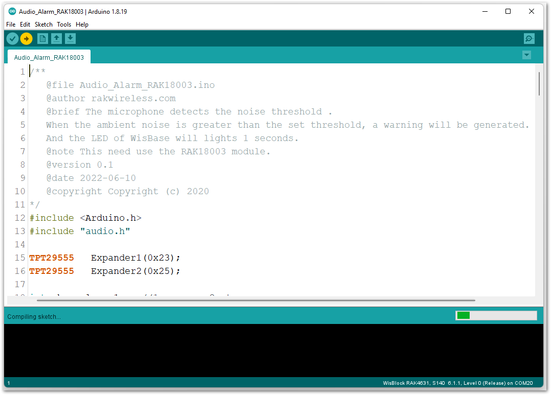Viewport: 551px width, 395px height.
Task: Open a sketch using the Open icon
Action: click(x=57, y=38)
